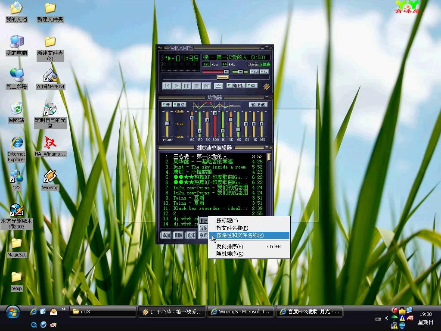The height and width of the screenshot is (331, 441).
Task: Toggle repeat mode in Winamp
Action: pyautogui.click(x=252, y=86)
